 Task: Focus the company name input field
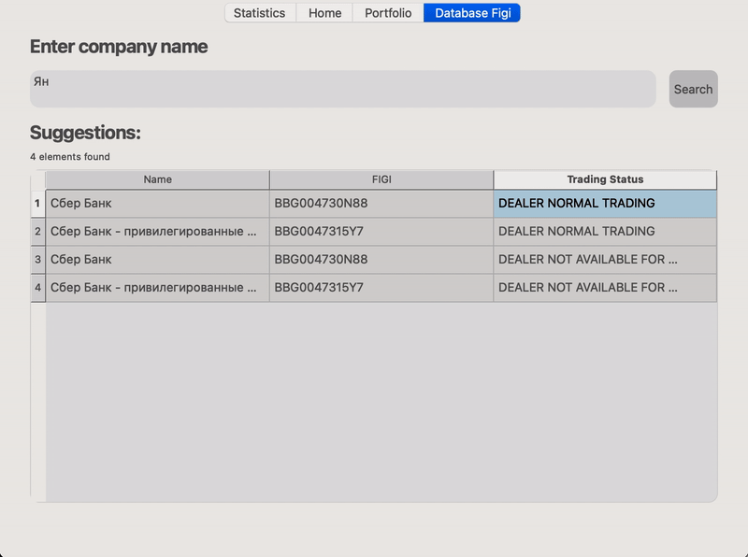[343, 89]
